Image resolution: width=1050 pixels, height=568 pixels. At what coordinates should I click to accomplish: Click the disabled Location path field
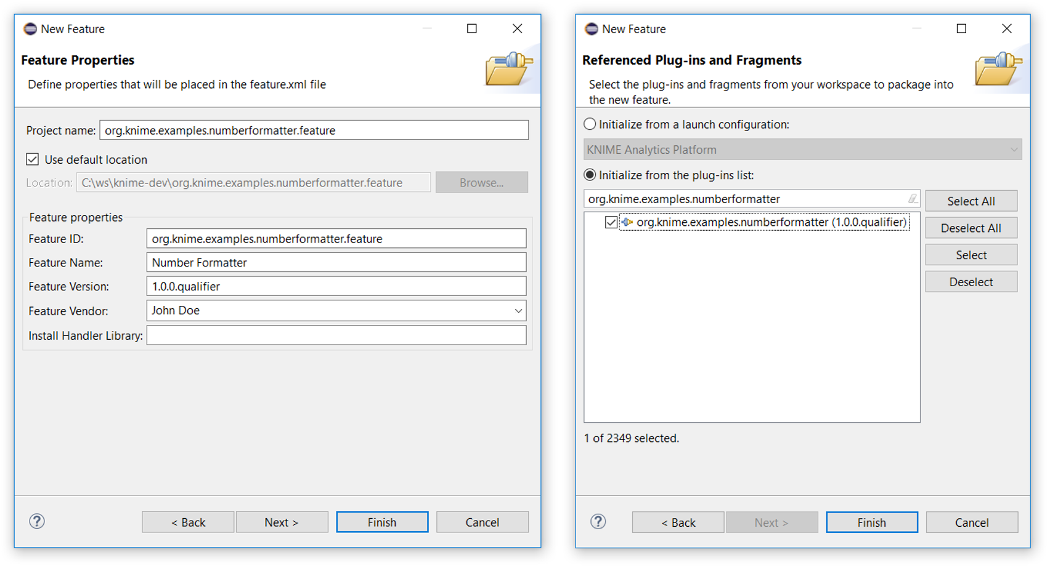(253, 182)
